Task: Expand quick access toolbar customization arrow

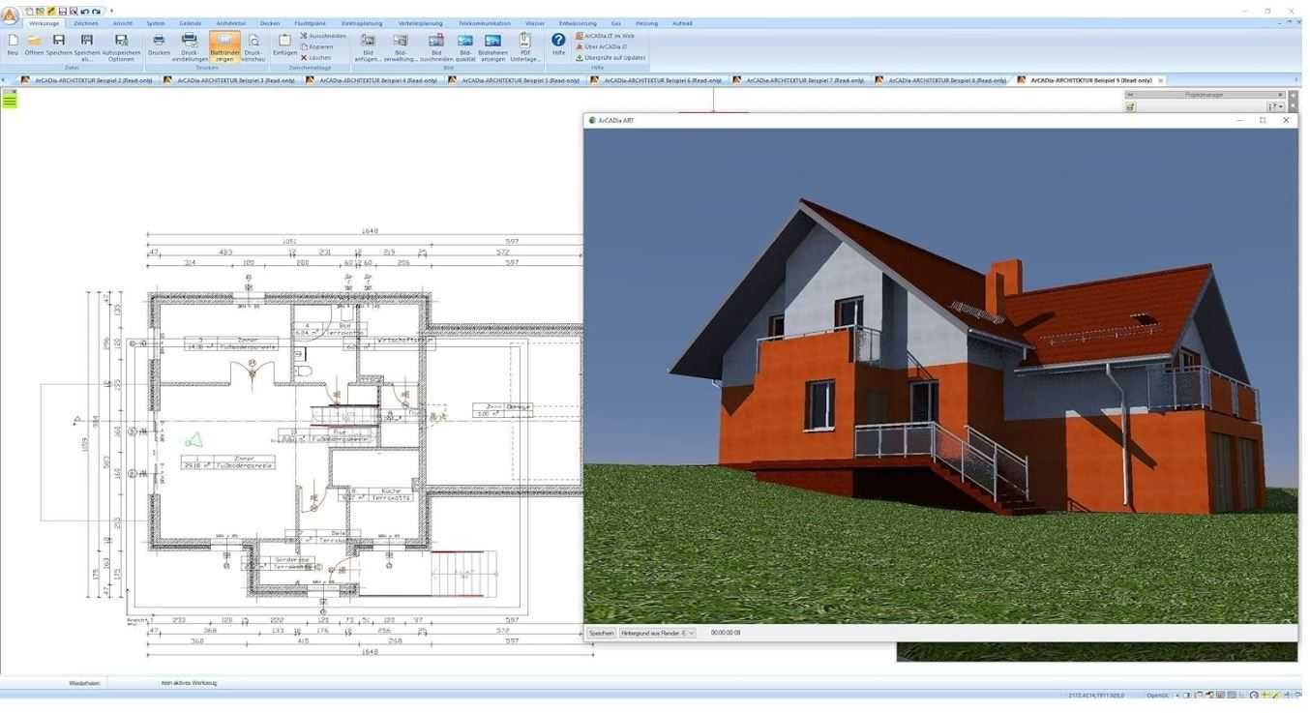Action: pos(111,11)
